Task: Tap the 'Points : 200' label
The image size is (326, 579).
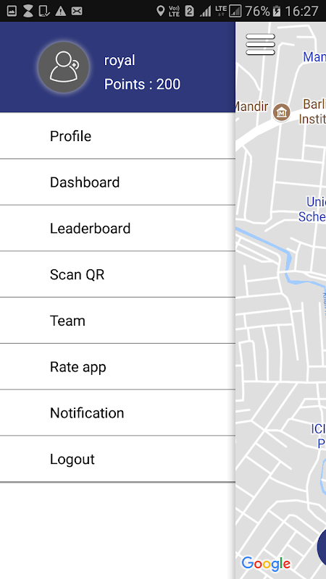Action: tap(142, 84)
